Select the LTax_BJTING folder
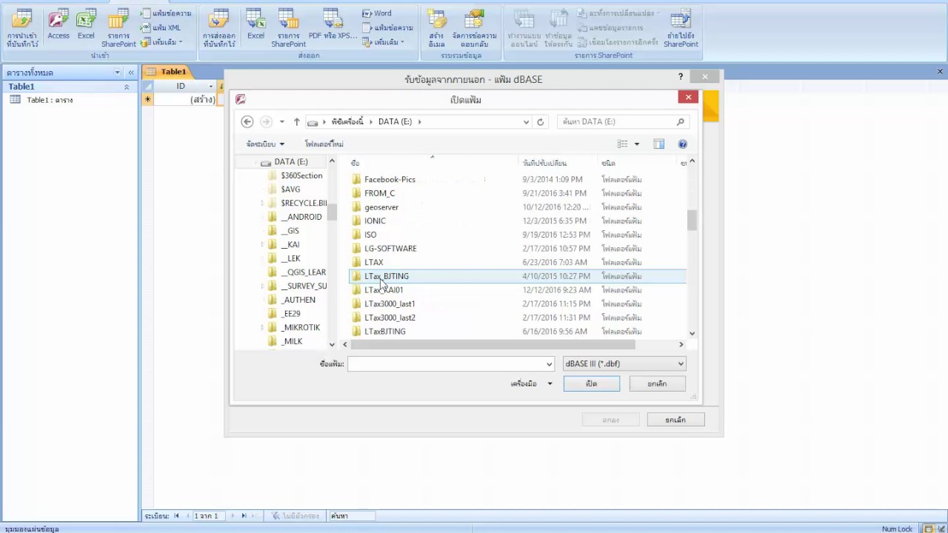The height and width of the screenshot is (533, 948). click(387, 276)
